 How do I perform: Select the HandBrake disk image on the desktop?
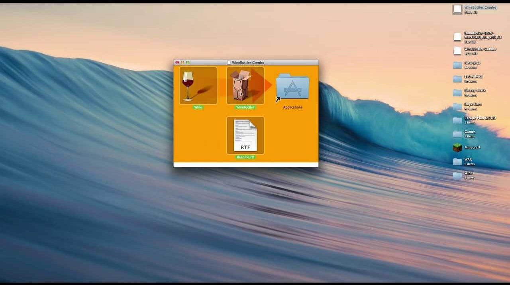(457, 37)
